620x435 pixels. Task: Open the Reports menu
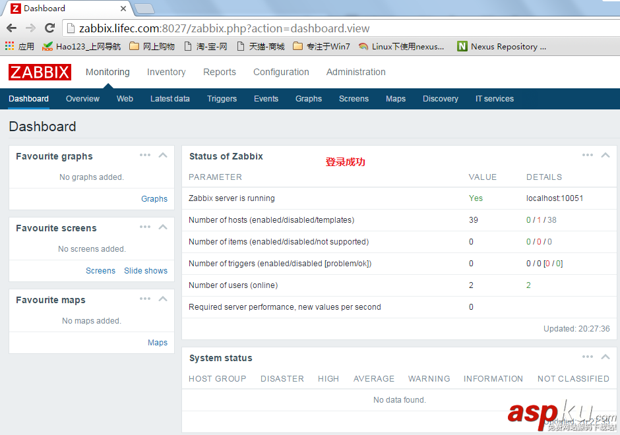[x=220, y=72]
